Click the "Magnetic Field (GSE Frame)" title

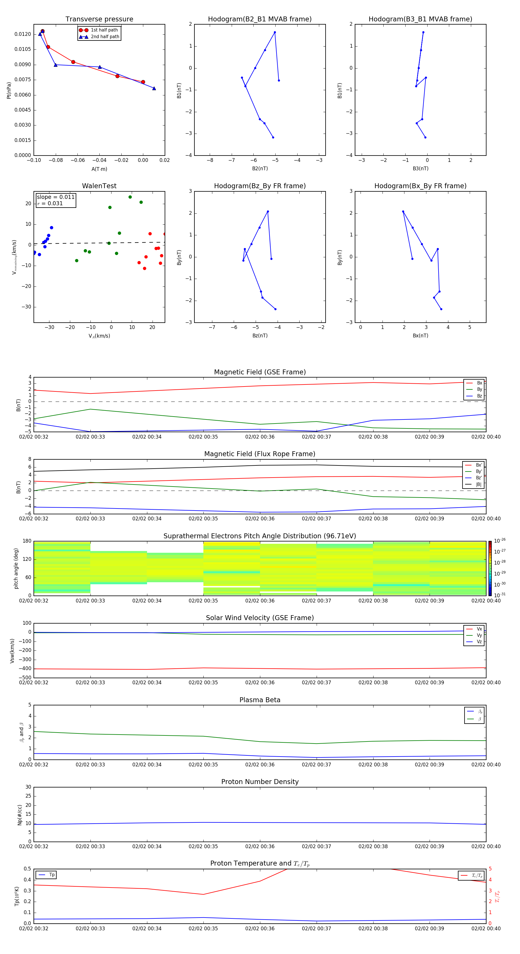click(260, 372)
